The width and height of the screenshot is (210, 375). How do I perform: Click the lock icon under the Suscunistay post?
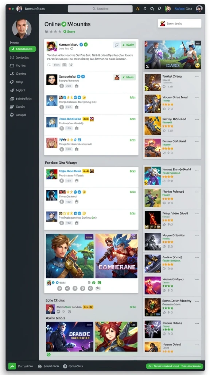coord(77,86)
